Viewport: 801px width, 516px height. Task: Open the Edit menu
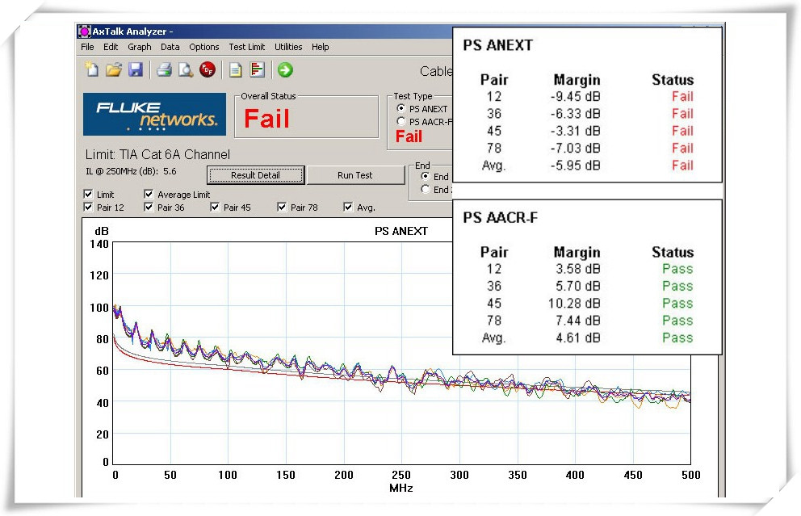pyautogui.click(x=111, y=47)
